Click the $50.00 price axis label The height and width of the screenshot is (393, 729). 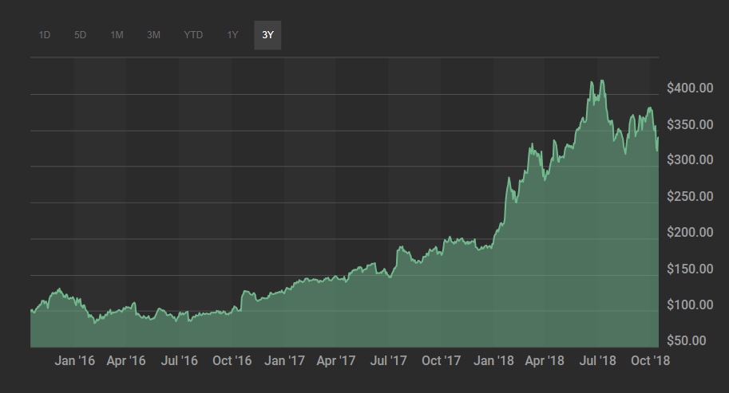click(687, 340)
